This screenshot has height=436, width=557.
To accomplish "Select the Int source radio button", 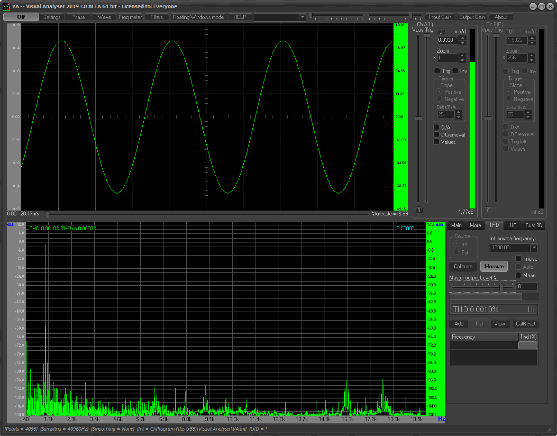I will [456, 243].
